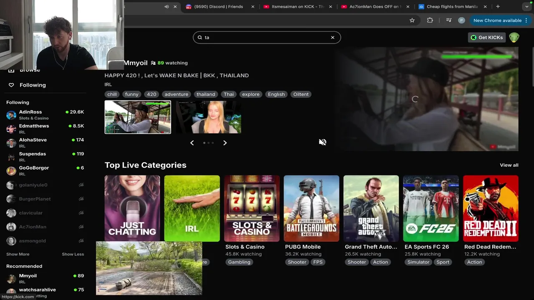Open the media controls icon in Chrome

(448, 20)
